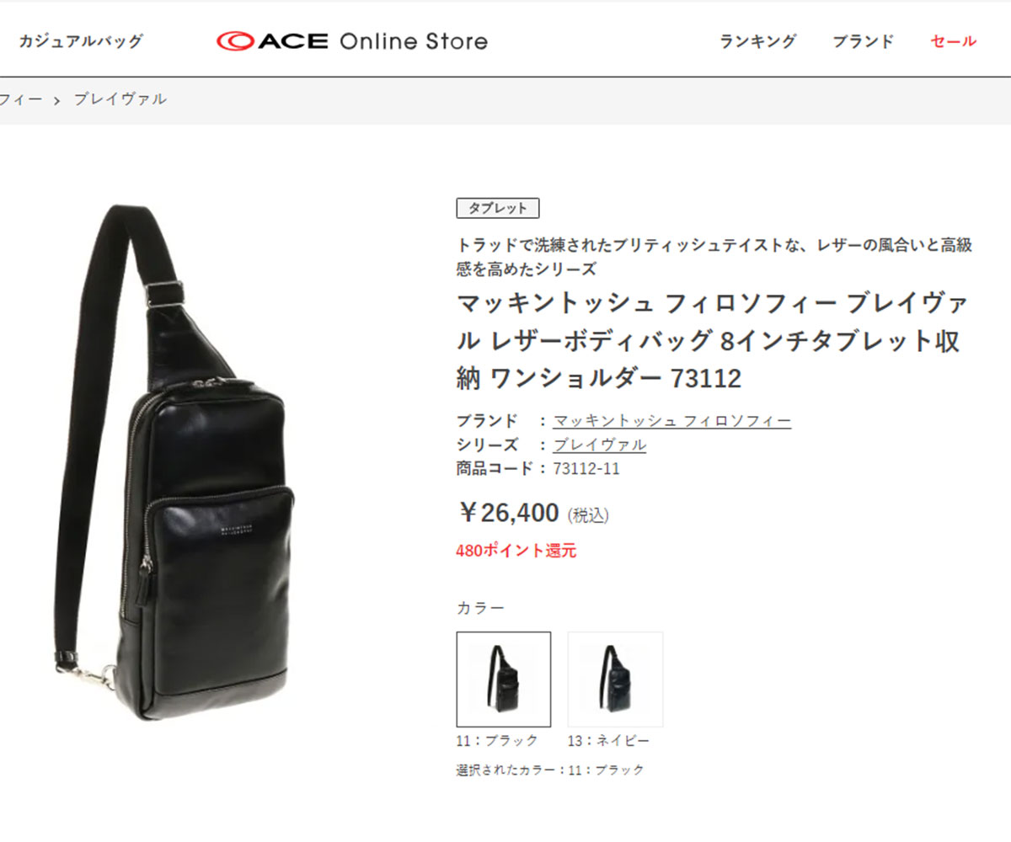Open the セール page
This screenshot has width=1011, height=842.
coord(953,40)
